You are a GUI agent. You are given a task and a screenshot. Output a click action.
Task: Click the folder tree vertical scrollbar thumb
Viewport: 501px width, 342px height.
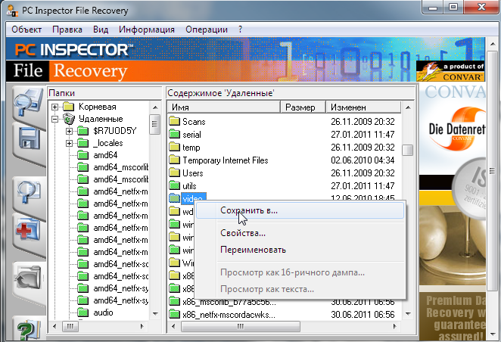pos(155,124)
